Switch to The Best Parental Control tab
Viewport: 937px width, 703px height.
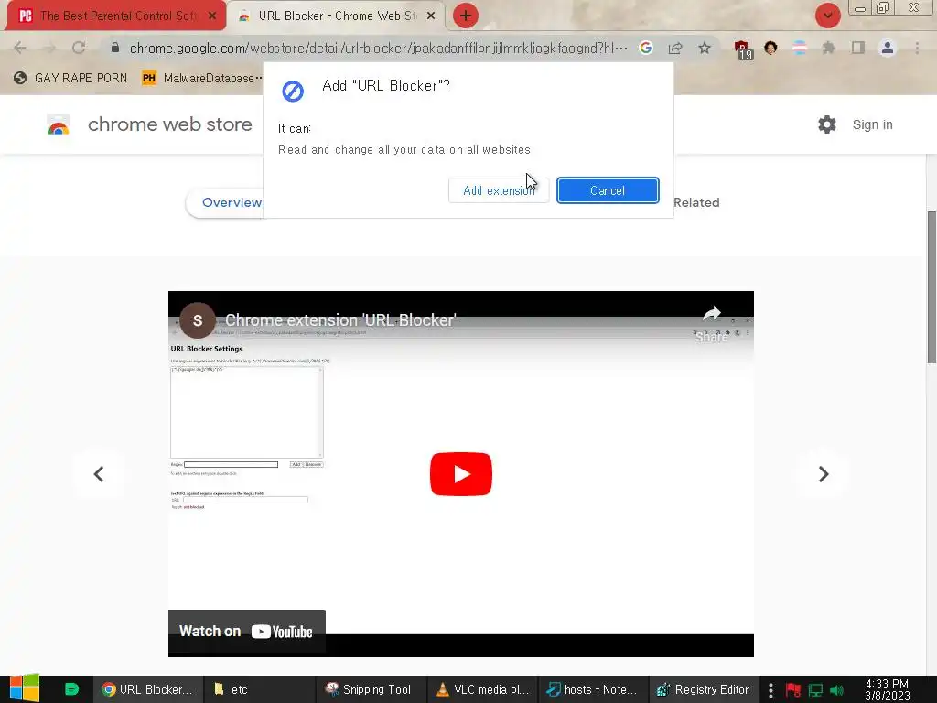click(x=116, y=16)
